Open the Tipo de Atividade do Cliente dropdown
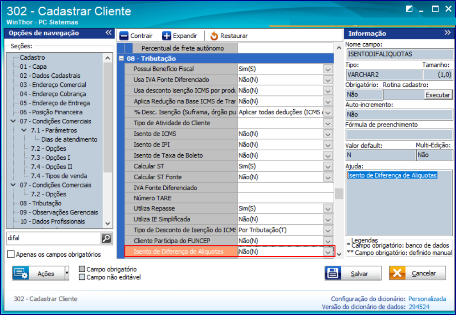Screen dimensions: 456x315 pos(328,123)
